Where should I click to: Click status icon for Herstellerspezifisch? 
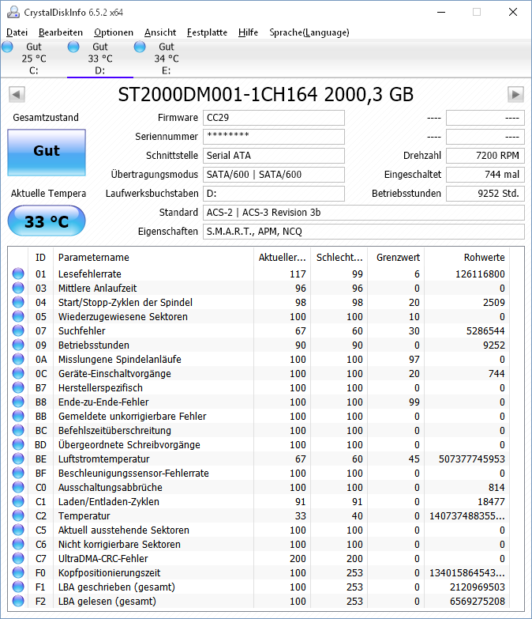pos(18,387)
